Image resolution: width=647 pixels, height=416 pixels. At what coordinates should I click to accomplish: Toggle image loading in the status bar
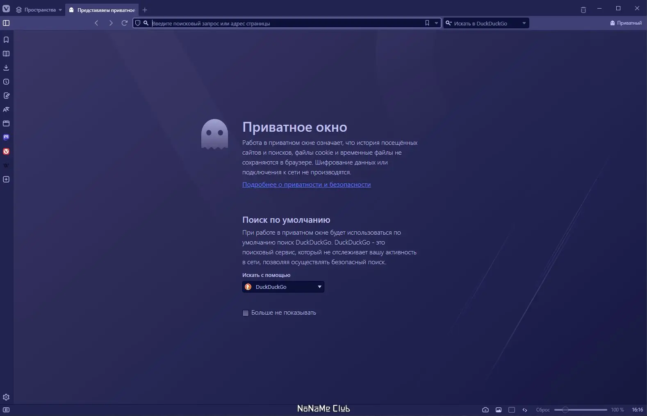point(499,410)
